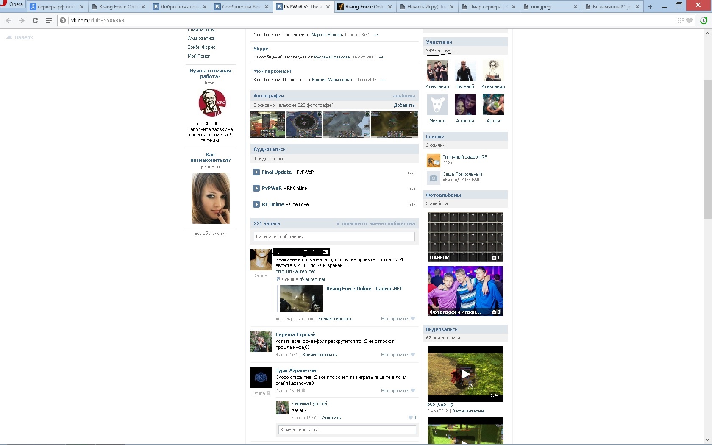Open the Зомби Ферма sidebar link
712x445 pixels.
point(202,47)
